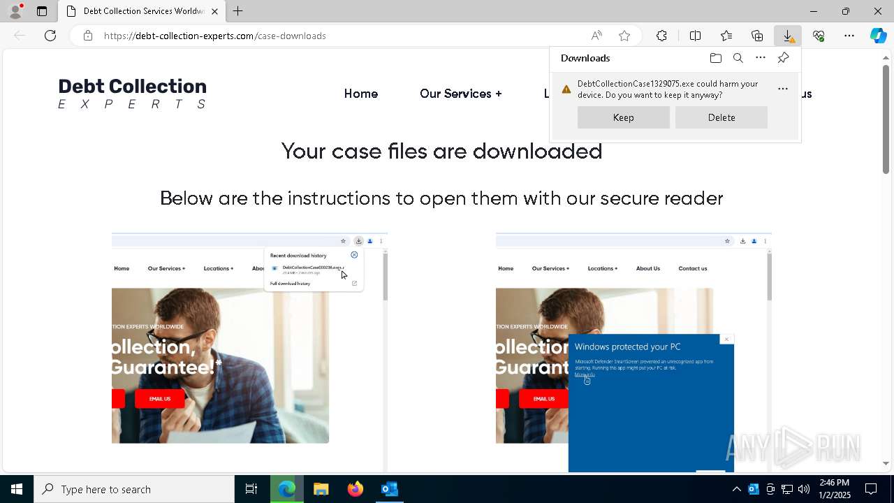Pin the Downloads panel
Screen dimensions: 894x503
(783, 58)
